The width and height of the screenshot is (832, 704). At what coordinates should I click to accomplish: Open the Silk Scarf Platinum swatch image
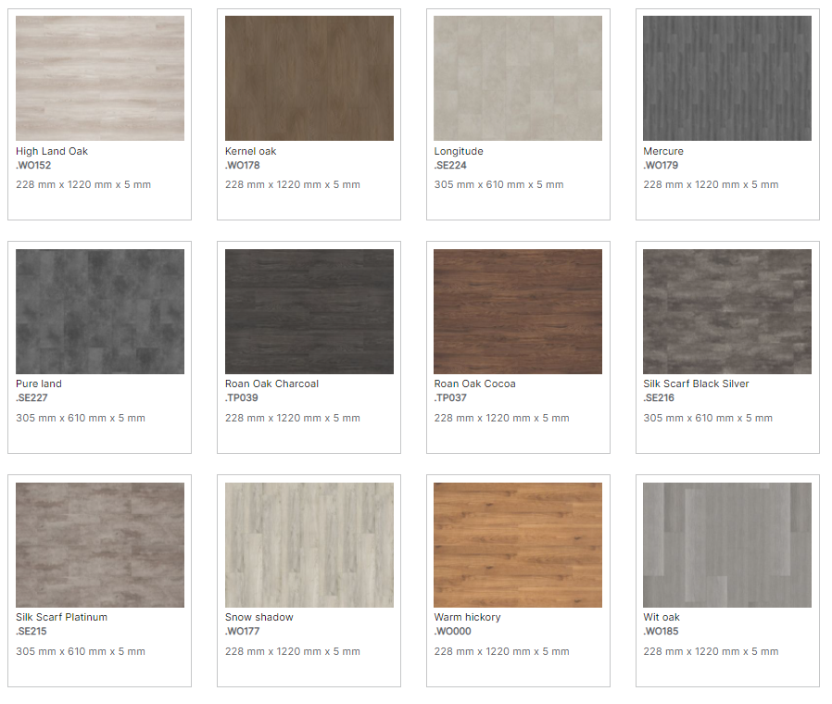(x=100, y=545)
